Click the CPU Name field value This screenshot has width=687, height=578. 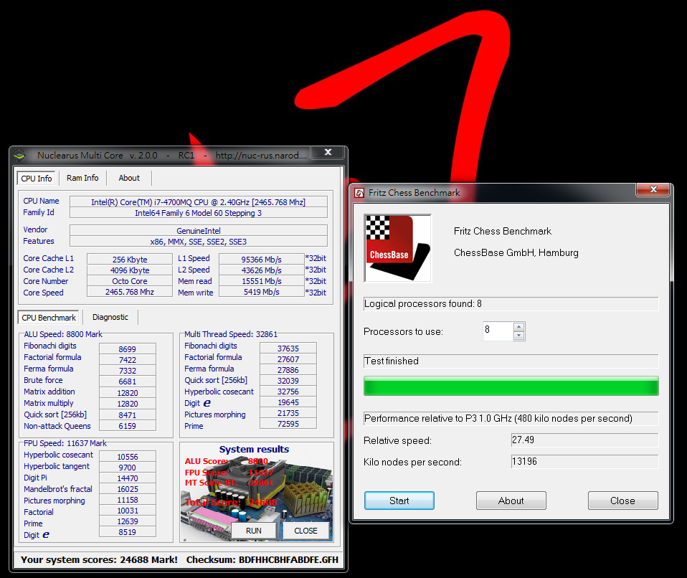[199, 202]
